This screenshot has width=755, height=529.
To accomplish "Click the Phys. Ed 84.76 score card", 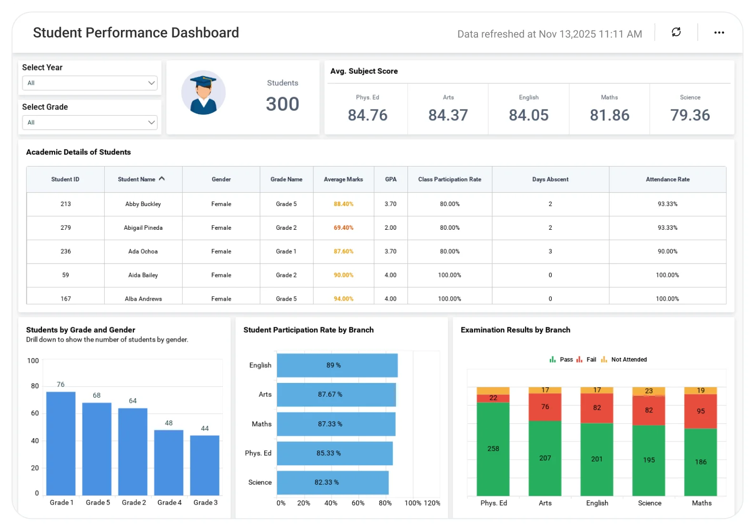I will 368,109.
